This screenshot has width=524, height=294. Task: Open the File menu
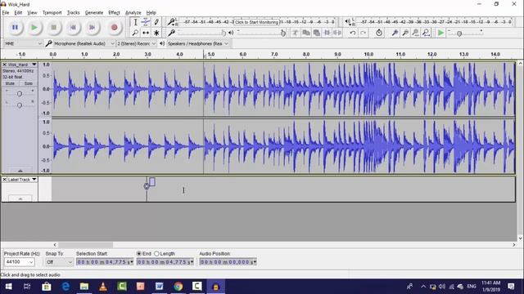point(6,13)
